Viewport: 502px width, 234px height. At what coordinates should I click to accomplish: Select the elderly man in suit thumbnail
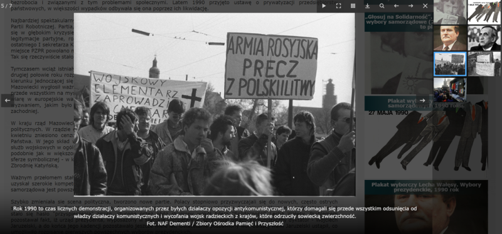(x=484, y=38)
